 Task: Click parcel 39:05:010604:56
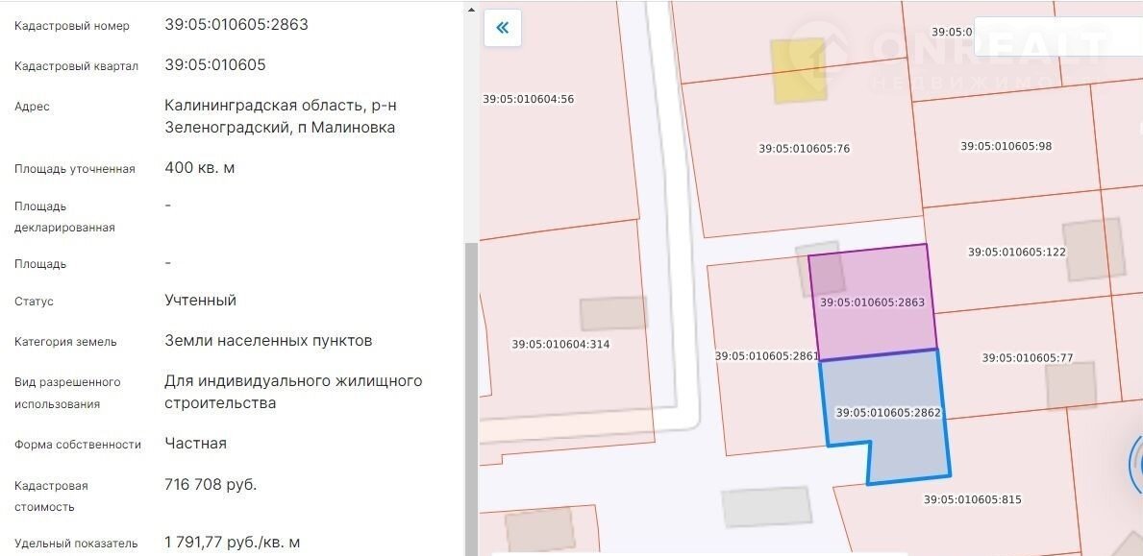tap(540, 99)
